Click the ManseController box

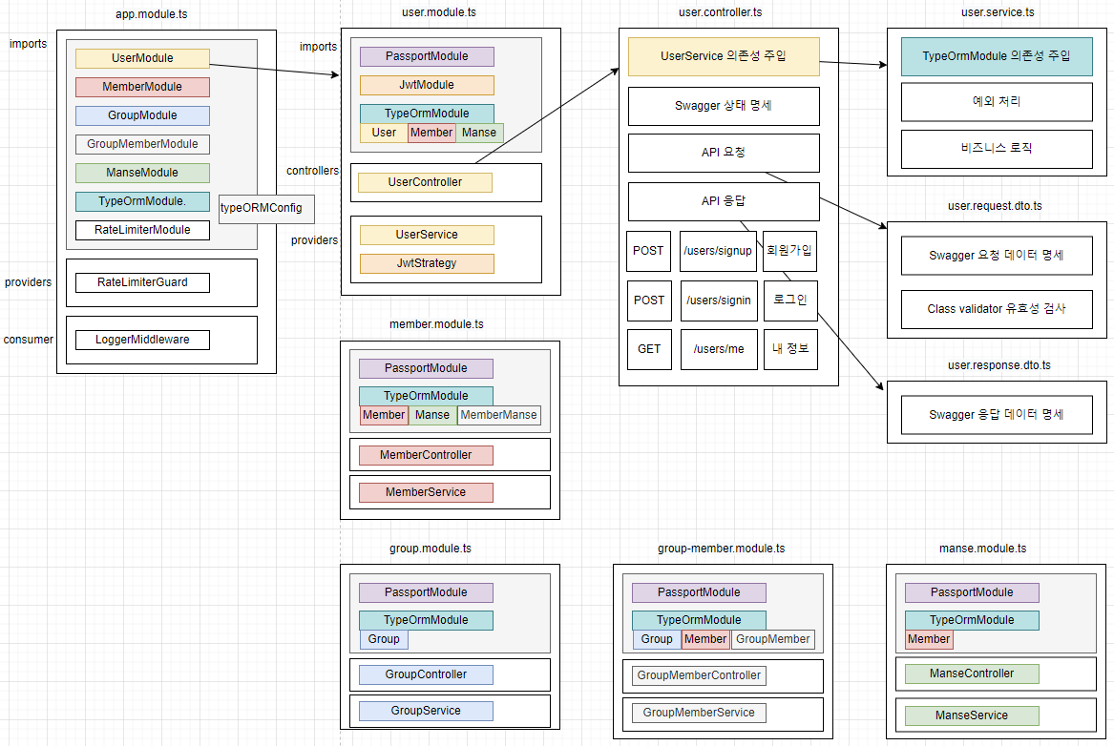pyautogui.click(x=971, y=674)
